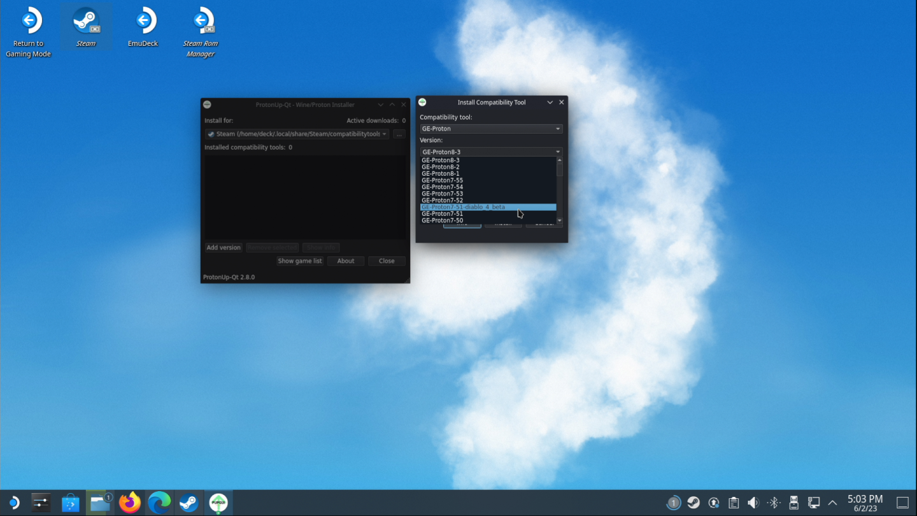917x516 pixels.
Task: Click version list scroll-up arrow
Action: [x=560, y=160]
